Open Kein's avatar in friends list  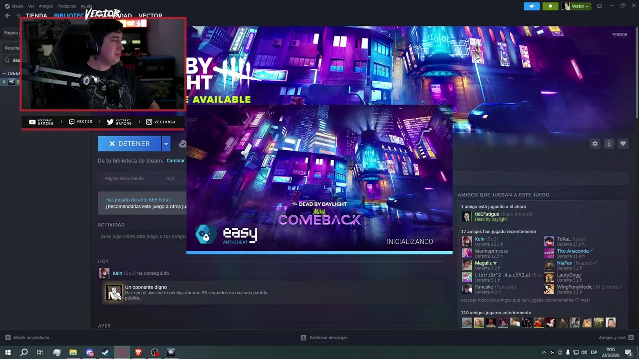(x=467, y=242)
